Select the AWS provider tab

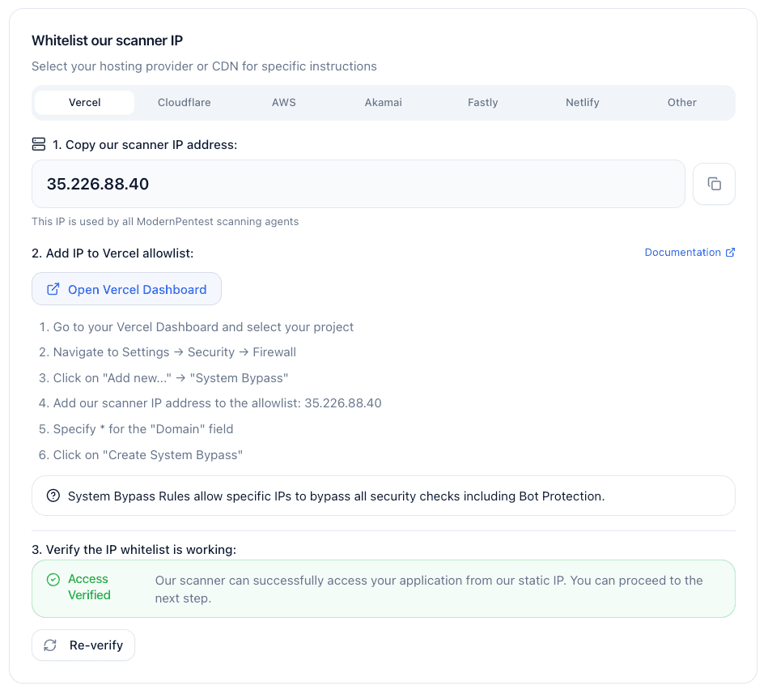pyautogui.click(x=283, y=102)
